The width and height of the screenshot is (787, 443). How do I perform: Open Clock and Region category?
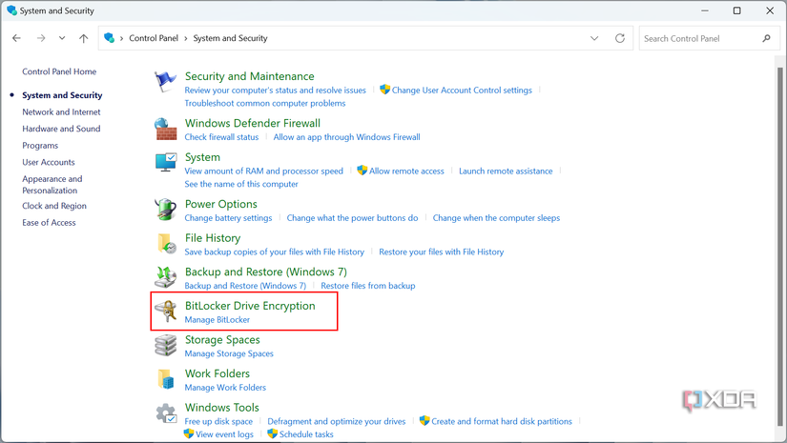[x=54, y=206]
